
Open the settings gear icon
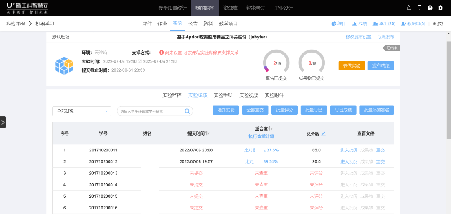441,8
